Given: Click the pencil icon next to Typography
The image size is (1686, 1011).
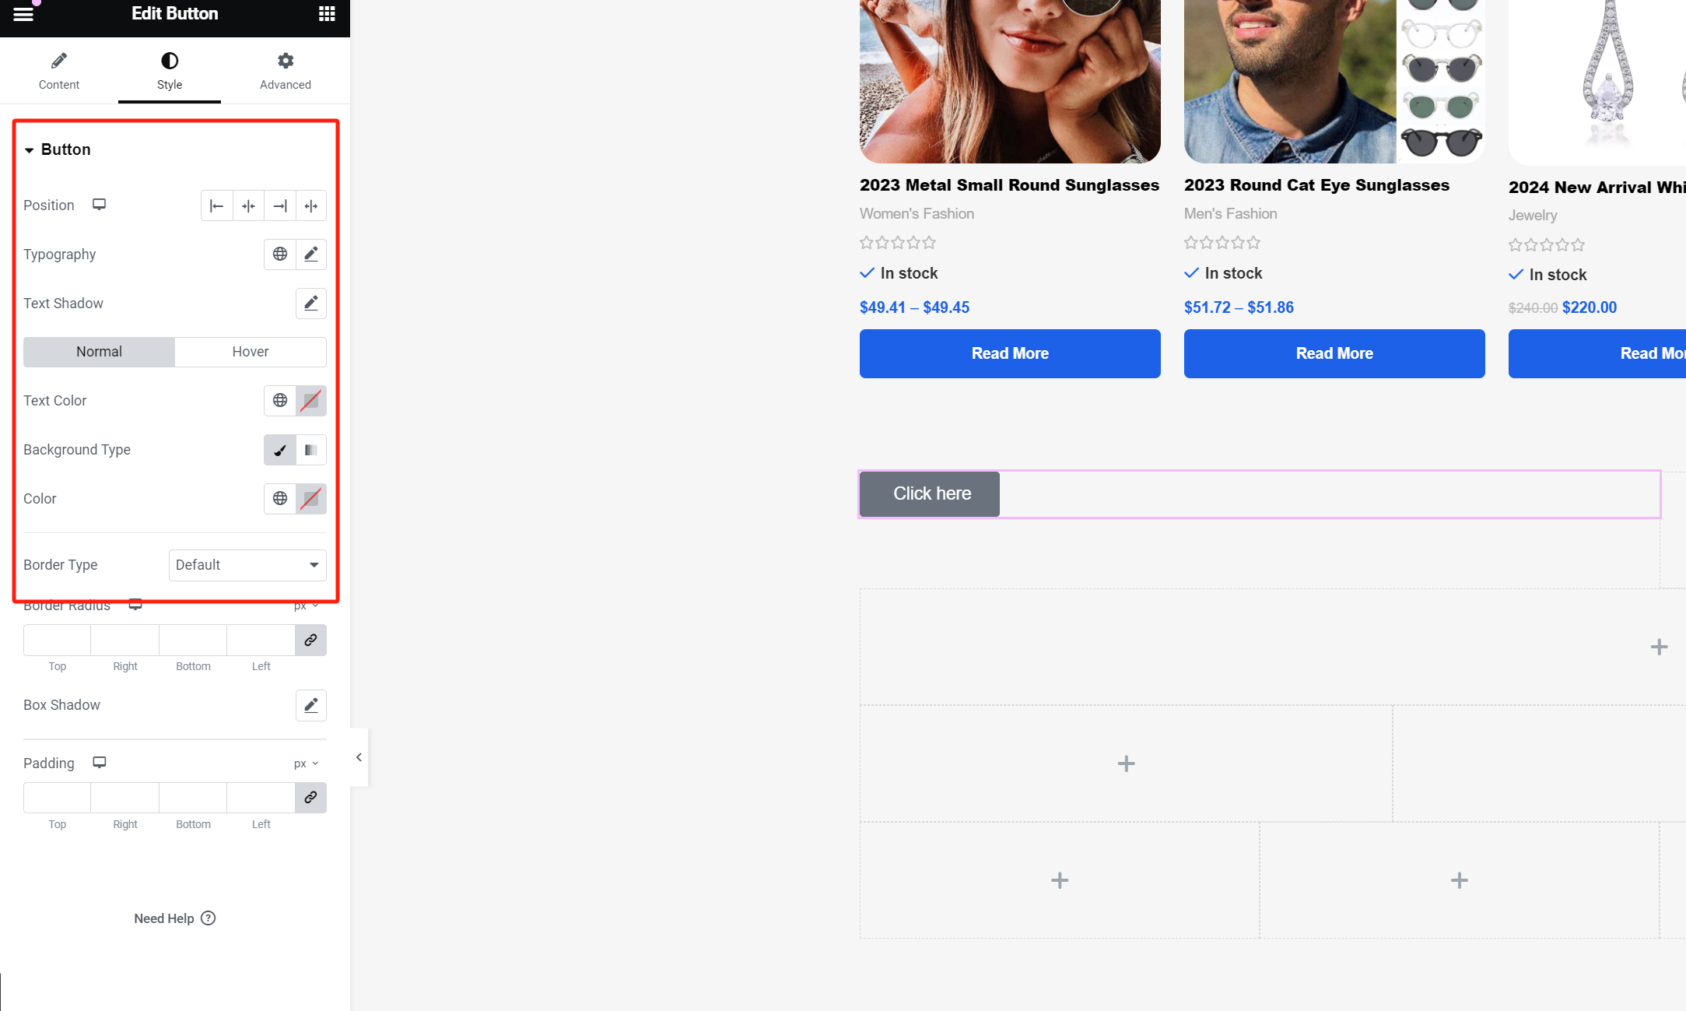Looking at the screenshot, I should [310, 254].
